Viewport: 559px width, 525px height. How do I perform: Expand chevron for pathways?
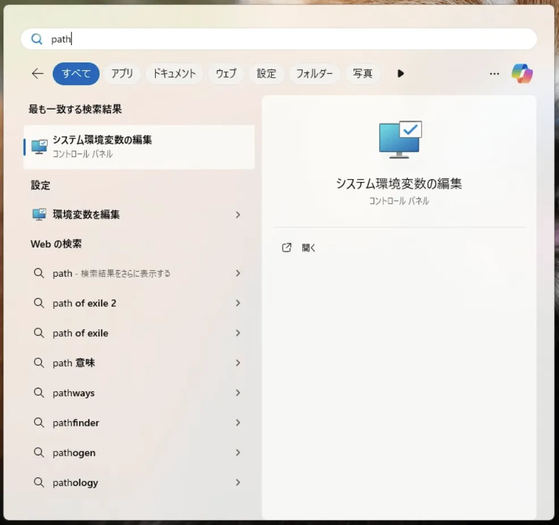click(x=238, y=393)
